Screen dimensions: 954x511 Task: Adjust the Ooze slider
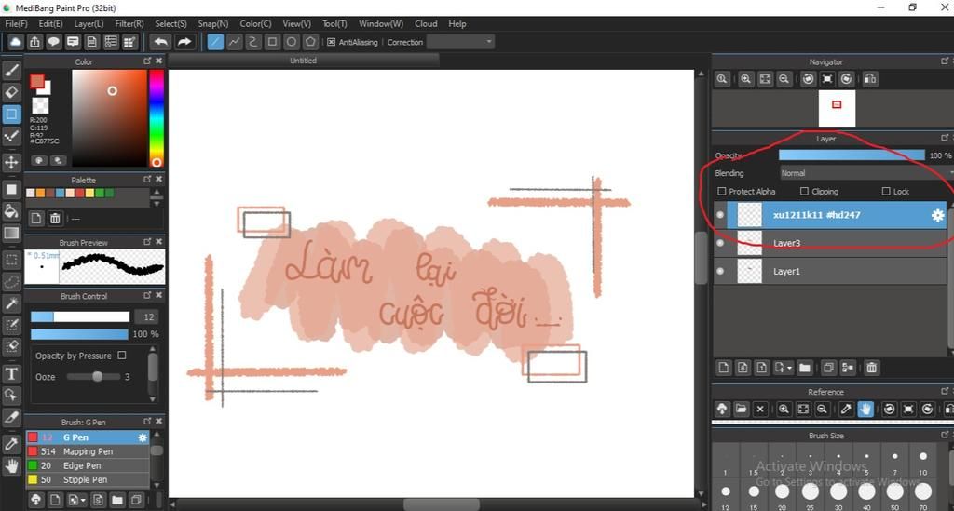(x=93, y=377)
